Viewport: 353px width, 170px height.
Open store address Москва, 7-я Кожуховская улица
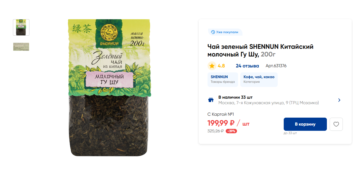point(269,103)
